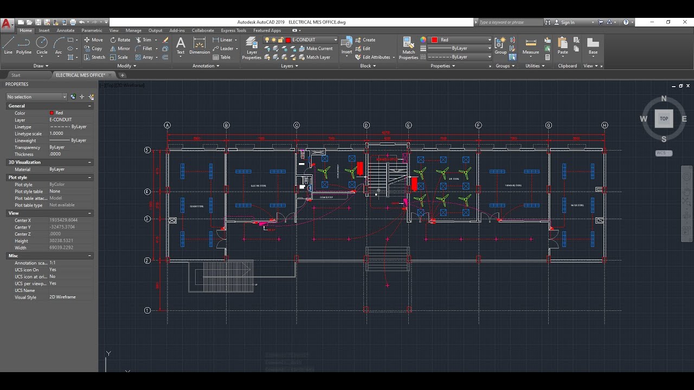Select the multiline Text tool
Image resolution: width=694 pixels, height=390 pixels.
pos(181,45)
